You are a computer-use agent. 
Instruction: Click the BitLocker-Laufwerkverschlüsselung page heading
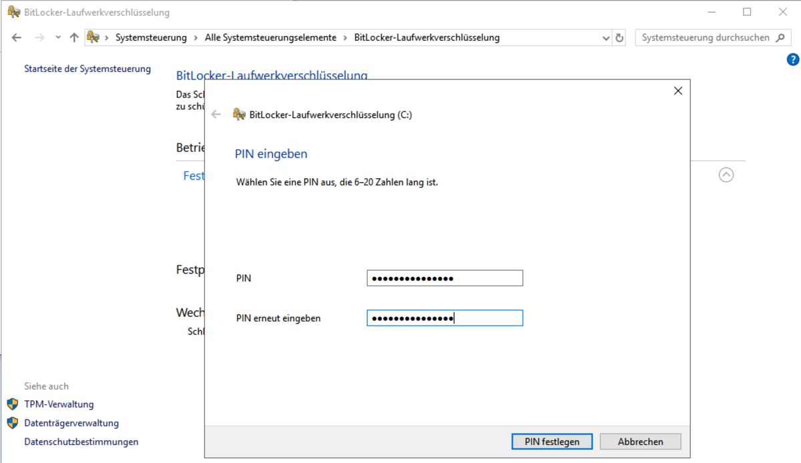pyautogui.click(x=272, y=75)
